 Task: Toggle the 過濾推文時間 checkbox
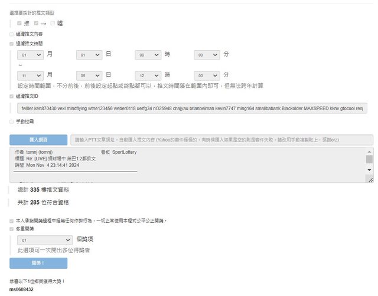11,43
